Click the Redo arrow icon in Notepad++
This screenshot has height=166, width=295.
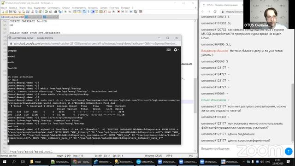coord(50,12)
